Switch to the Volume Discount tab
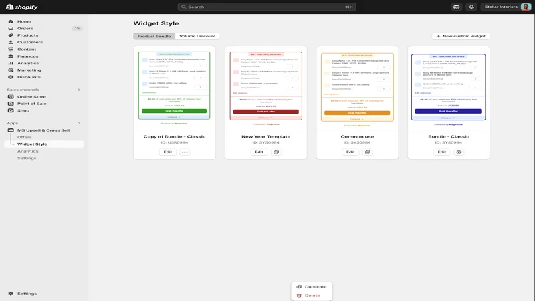Image resolution: width=535 pixels, height=301 pixels. 197,36
